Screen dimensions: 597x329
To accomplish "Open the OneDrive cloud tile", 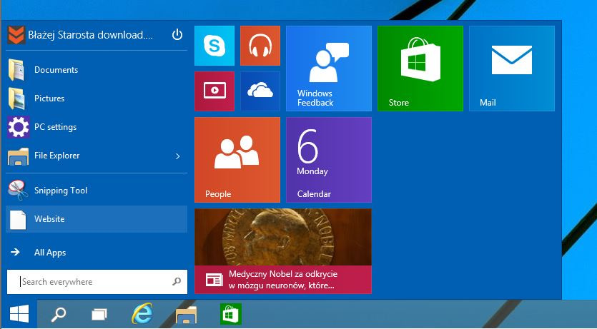I will tap(260, 91).
